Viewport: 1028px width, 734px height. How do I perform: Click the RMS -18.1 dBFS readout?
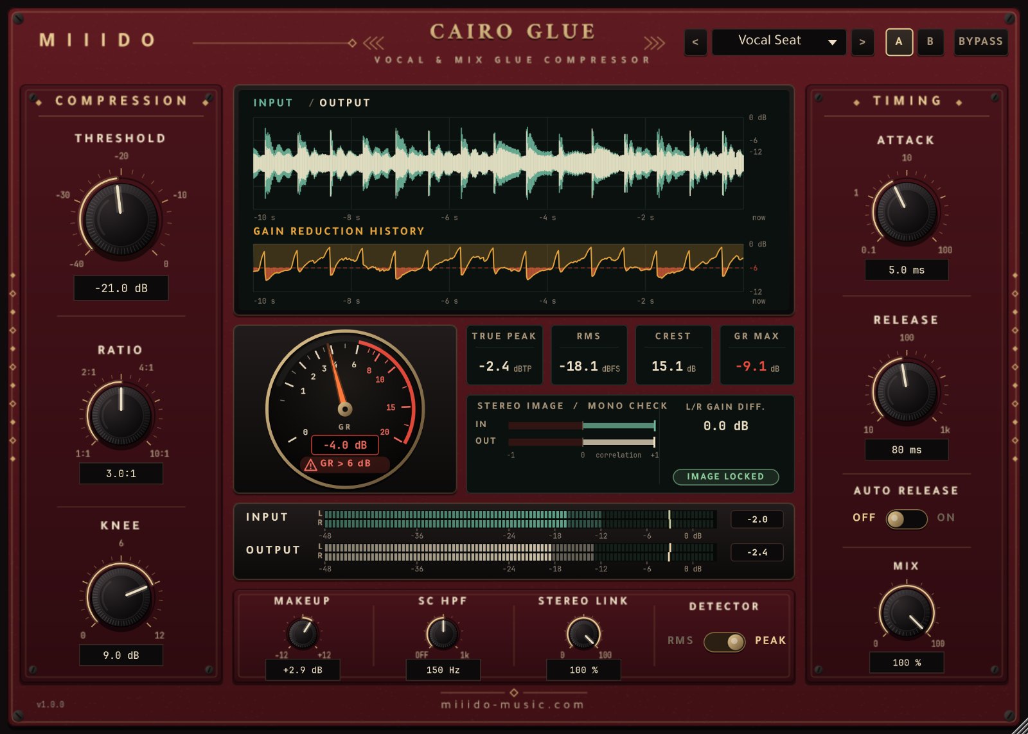tap(589, 355)
